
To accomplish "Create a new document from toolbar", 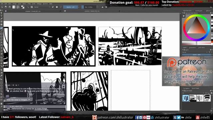I will (2, 7).
